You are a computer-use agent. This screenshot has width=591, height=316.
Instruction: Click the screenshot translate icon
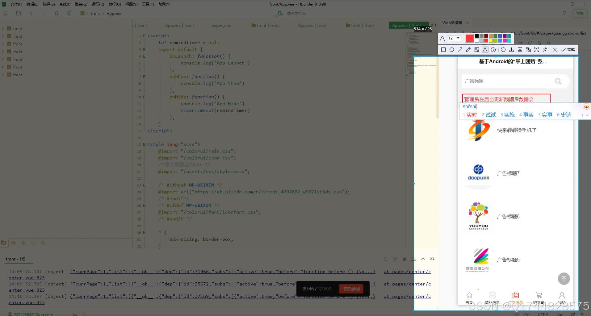tap(528, 50)
